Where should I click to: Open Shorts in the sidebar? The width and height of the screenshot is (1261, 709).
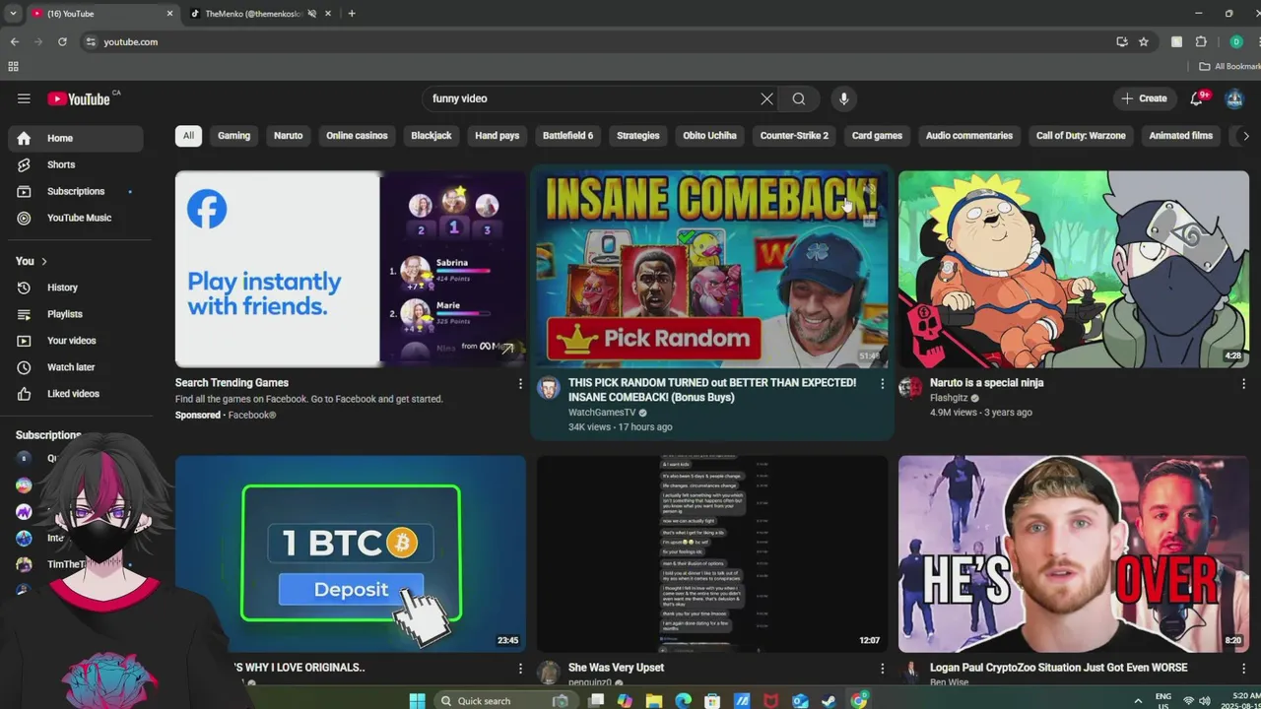click(76, 164)
